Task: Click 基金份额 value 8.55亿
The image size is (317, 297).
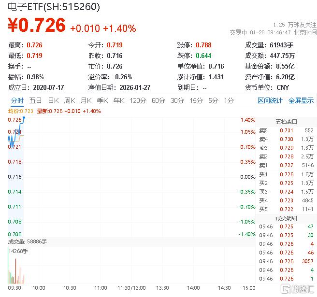Action: click(x=285, y=66)
